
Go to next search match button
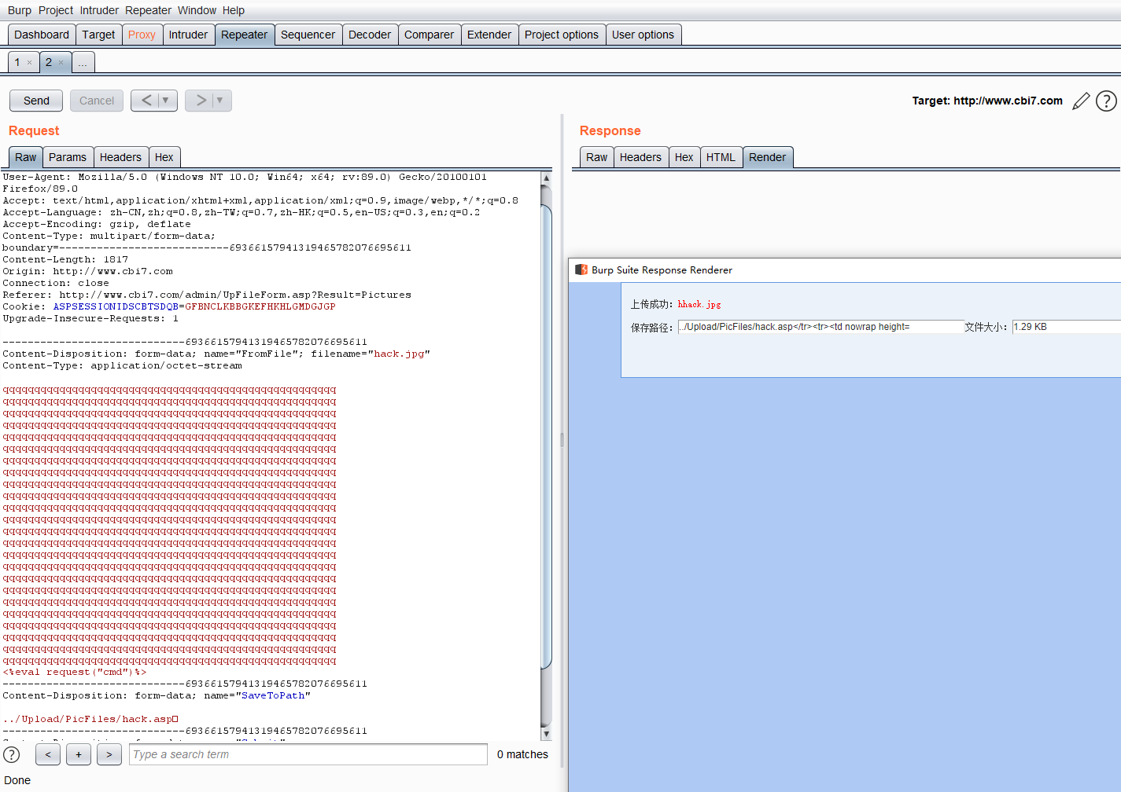pos(109,754)
